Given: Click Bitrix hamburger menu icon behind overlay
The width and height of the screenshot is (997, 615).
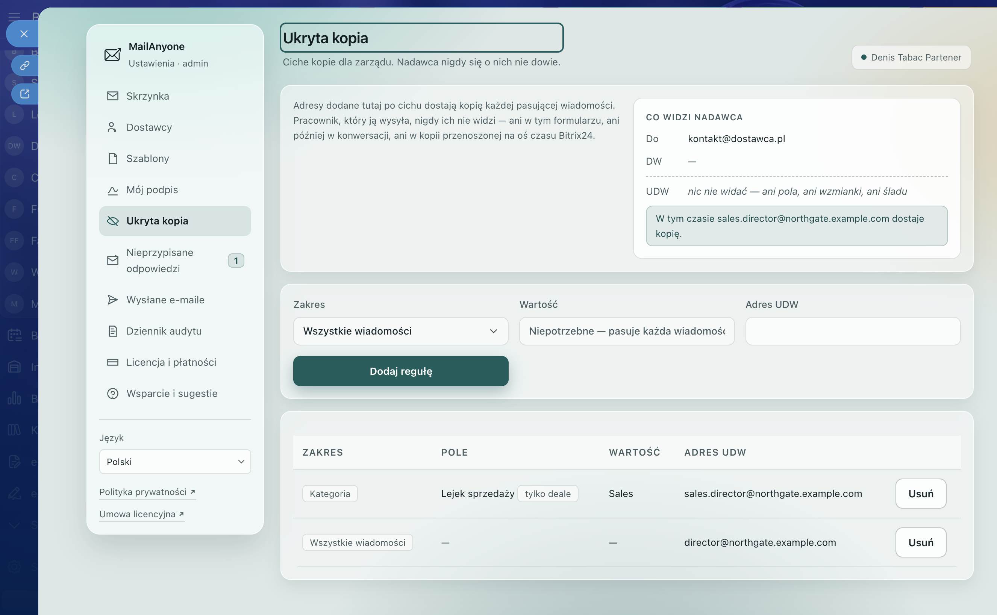Looking at the screenshot, I should coord(14,16).
